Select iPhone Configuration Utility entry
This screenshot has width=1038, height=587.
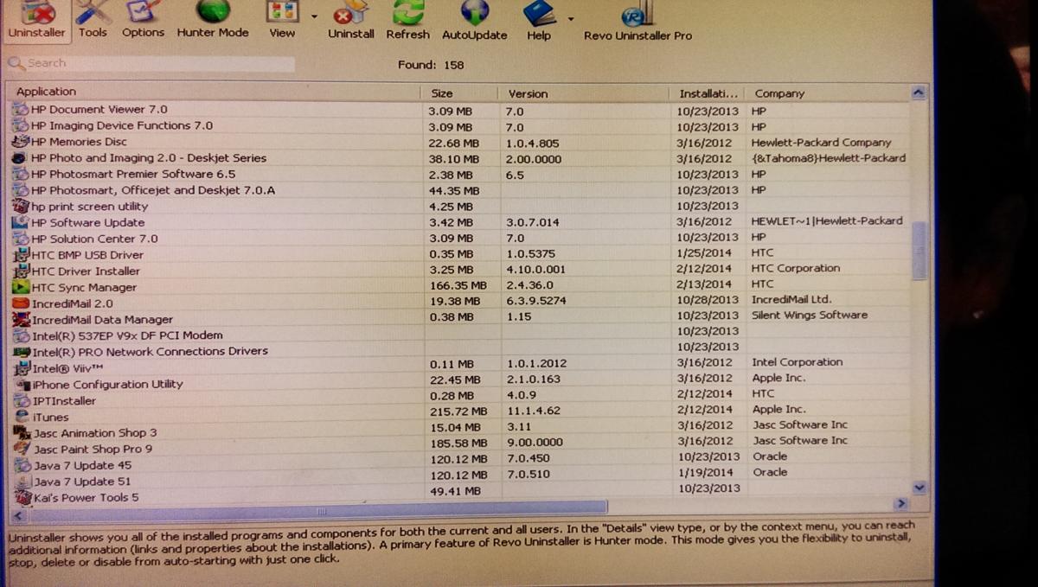click(x=107, y=385)
